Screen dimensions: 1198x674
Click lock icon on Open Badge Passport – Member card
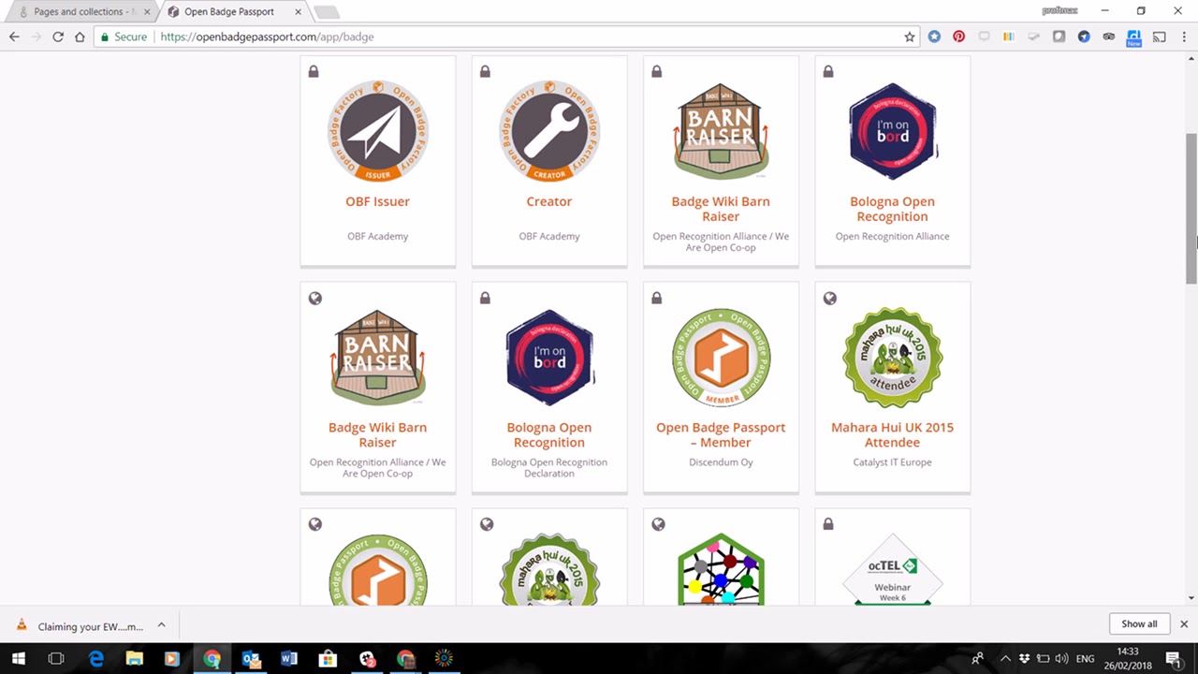(657, 298)
